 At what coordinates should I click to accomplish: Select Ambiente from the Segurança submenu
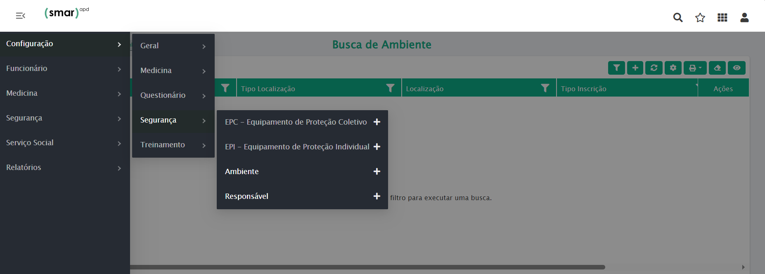pyautogui.click(x=242, y=172)
